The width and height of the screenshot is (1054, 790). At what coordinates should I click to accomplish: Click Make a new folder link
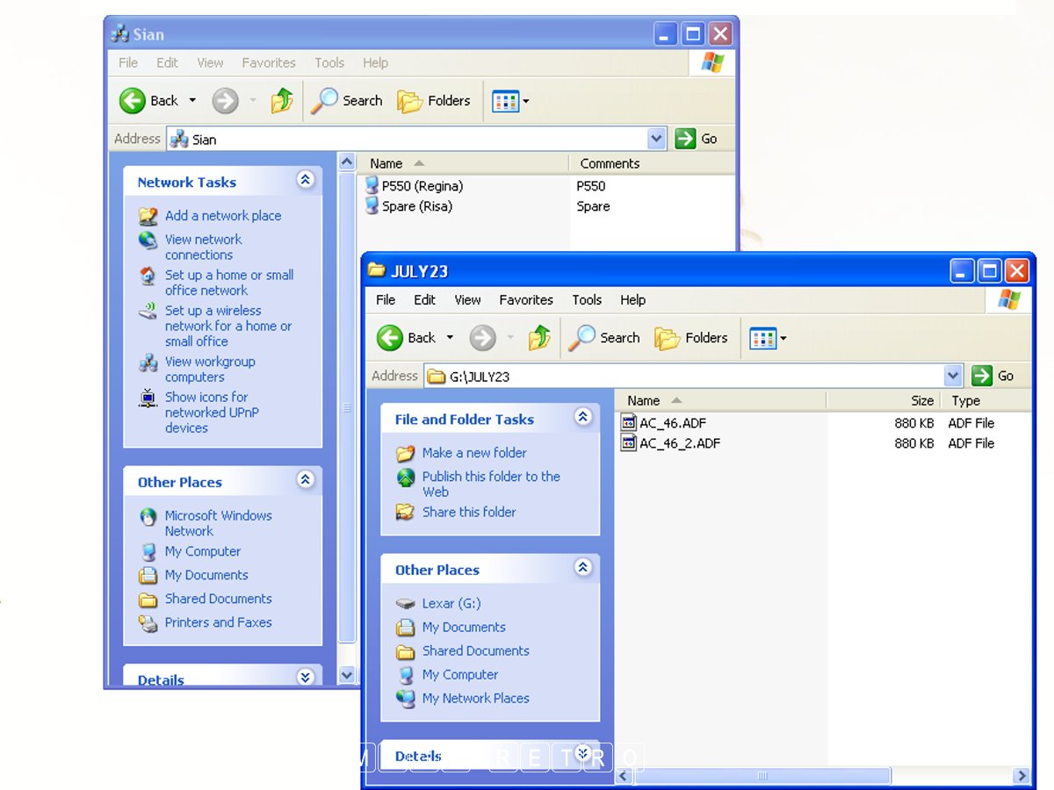pos(473,453)
